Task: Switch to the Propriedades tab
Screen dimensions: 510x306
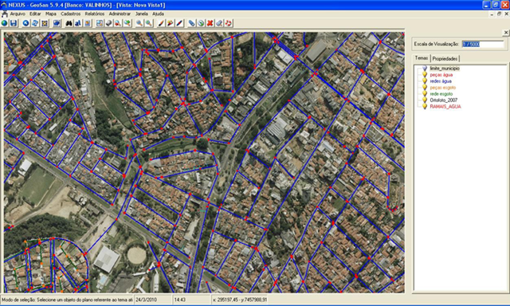Action: (445, 58)
